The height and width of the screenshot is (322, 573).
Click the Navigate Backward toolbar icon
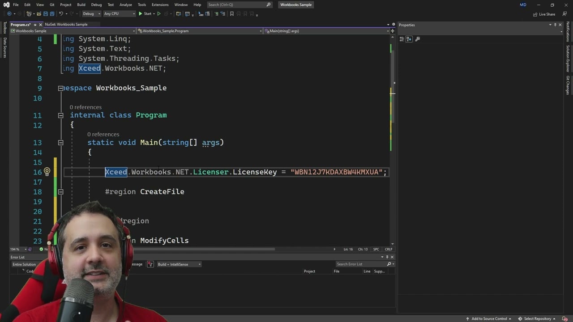[x=9, y=14]
